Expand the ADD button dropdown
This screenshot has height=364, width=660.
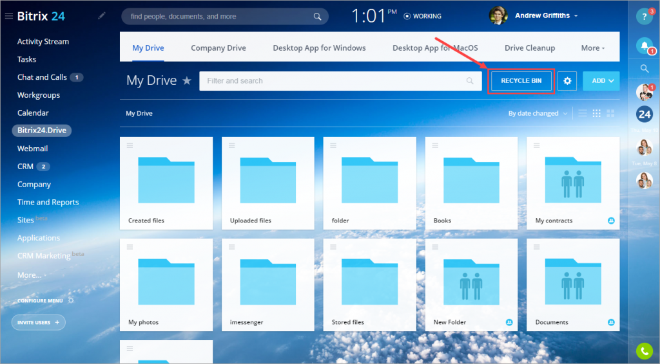click(x=611, y=80)
